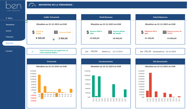Click green checkmark in the treasury threshold message
This screenshot has width=188, height=109.
32,52
